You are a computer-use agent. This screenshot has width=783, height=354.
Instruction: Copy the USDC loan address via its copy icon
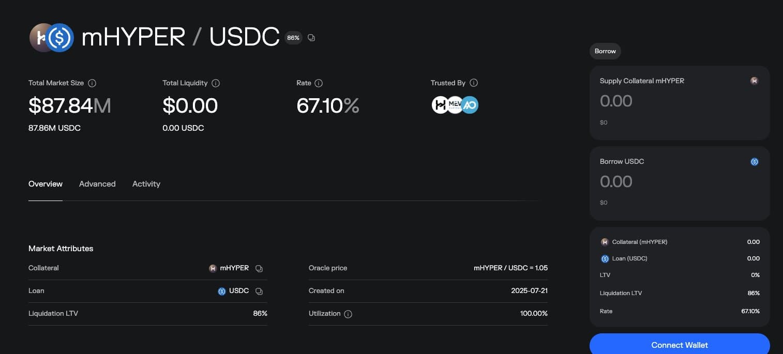coord(259,291)
